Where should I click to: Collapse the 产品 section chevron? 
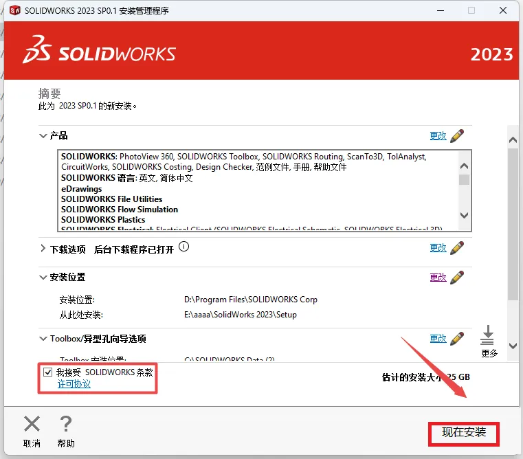point(43,136)
